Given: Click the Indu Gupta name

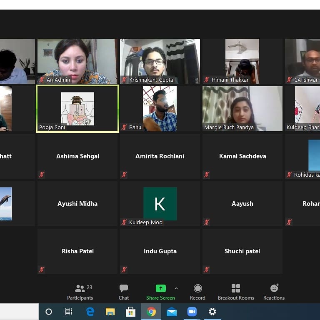Looking at the screenshot, I should (x=160, y=251).
